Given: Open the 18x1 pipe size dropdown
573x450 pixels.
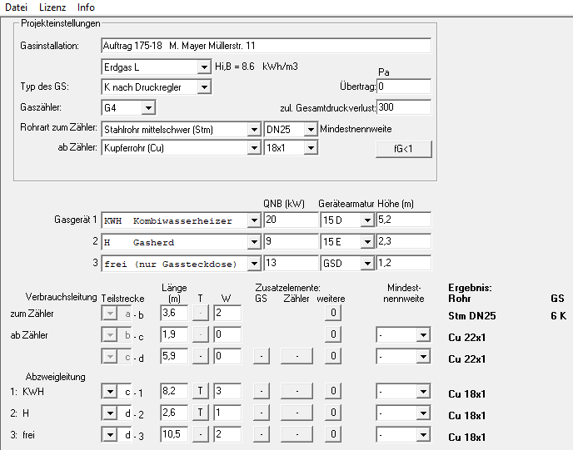Looking at the screenshot, I should (311, 148).
